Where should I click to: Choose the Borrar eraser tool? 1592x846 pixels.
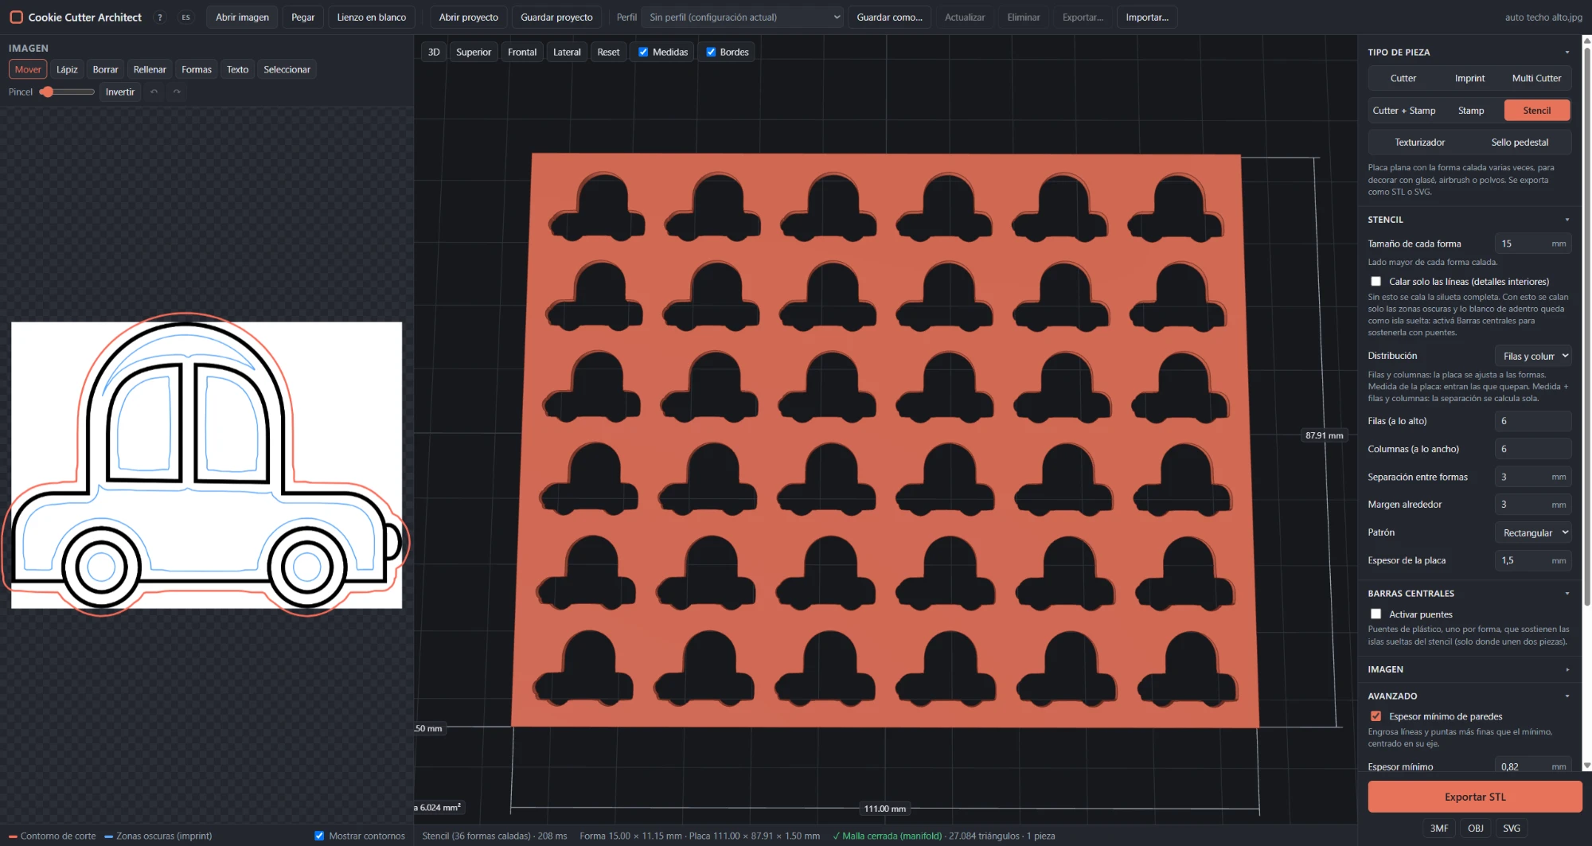pyautogui.click(x=105, y=70)
